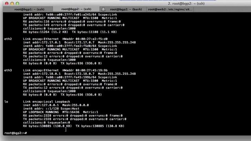Click inet addr:172.18.0.1 text
The width and height of the screenshot is (251, 141).
click(42, 74)
